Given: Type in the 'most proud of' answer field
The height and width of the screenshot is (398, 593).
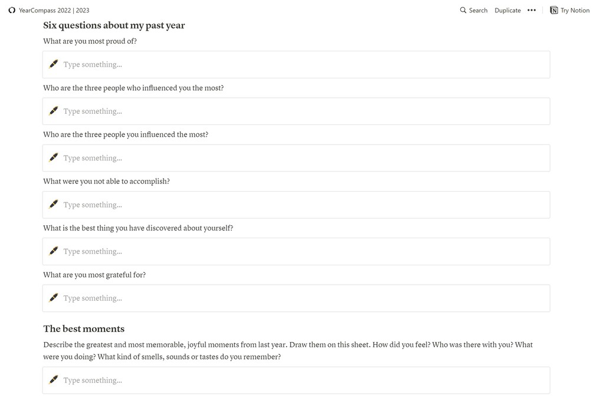Looking at the screenshot, I should 295,64.
